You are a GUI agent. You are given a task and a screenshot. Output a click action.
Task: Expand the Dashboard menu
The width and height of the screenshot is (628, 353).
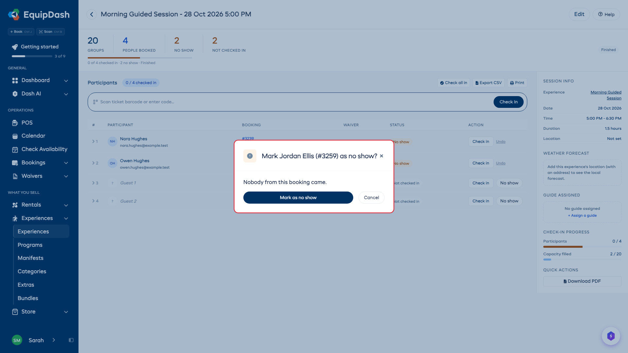click(x=66, y=80)
